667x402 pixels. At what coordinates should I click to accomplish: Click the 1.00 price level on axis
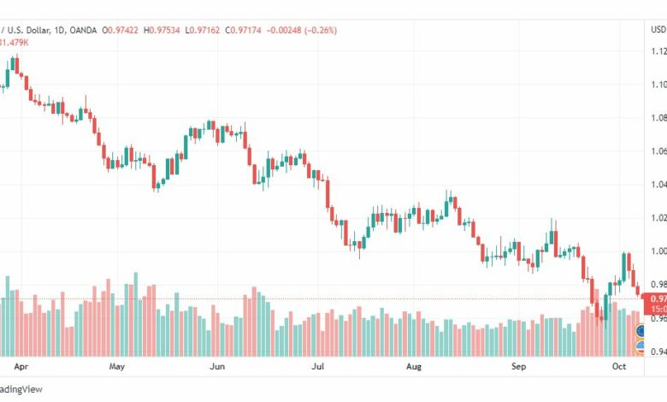tap(658, 251)
